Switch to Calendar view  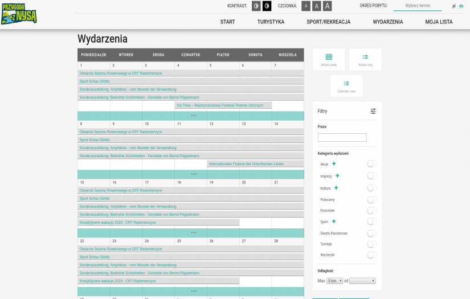[346, 86]
